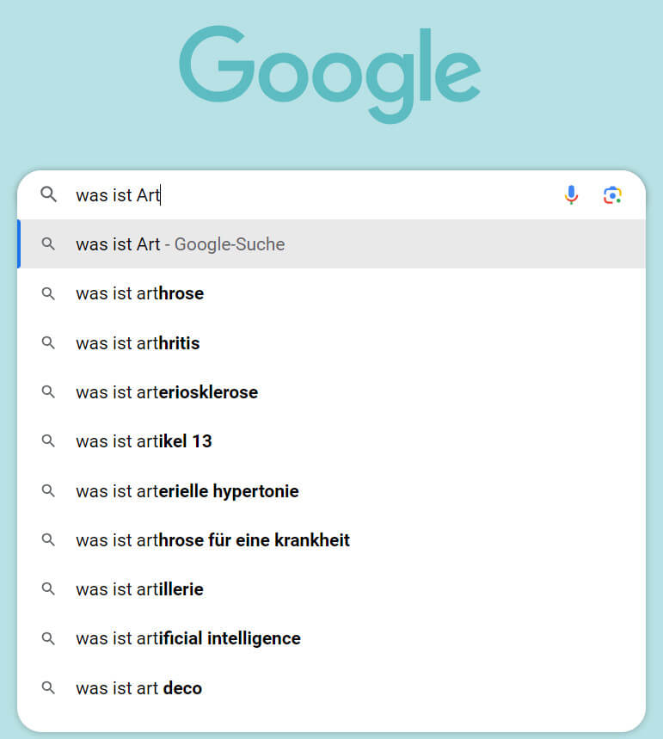Choose 'was ist artificial intelligence' suggestion
This screenshot has height=739, width=663.
coord(187,638)
